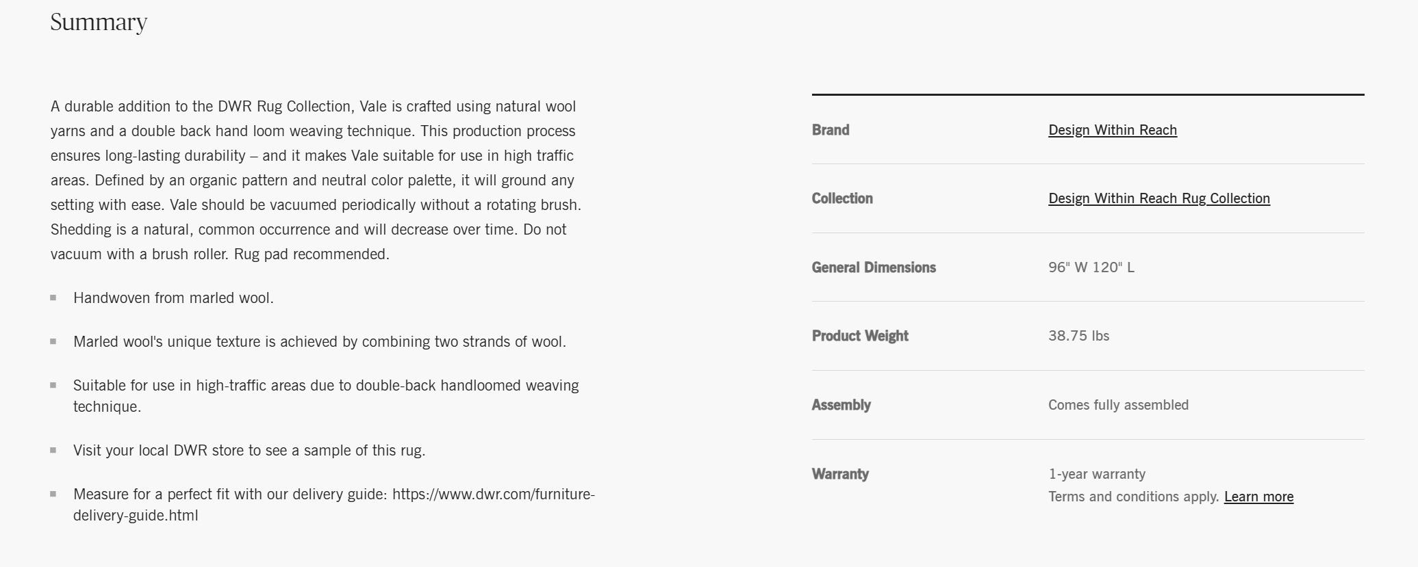Click the General Dimensions label

click(873, 267)
